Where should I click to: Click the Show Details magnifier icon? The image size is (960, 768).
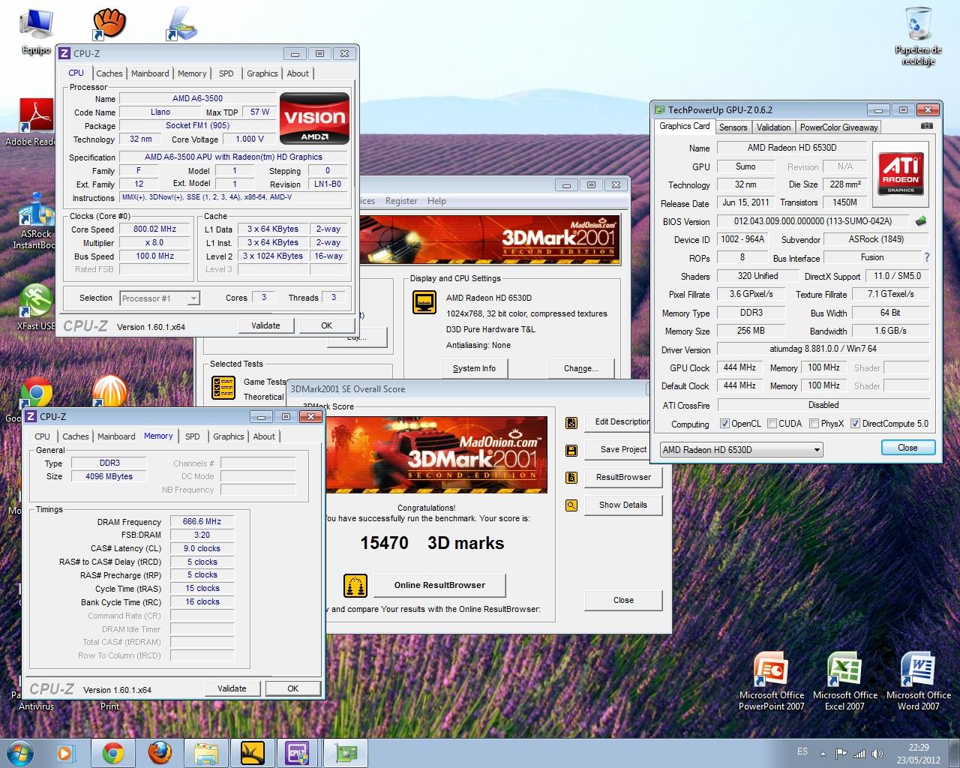pos(571,505)
